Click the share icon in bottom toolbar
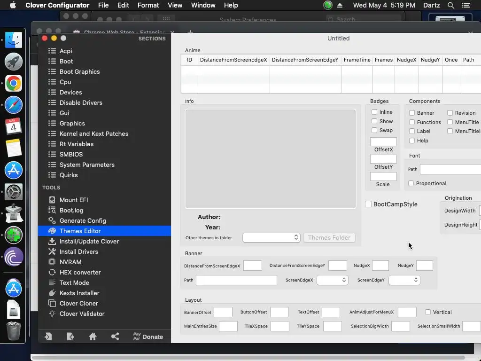The image size is (481, 361). [x=115, y=337]
